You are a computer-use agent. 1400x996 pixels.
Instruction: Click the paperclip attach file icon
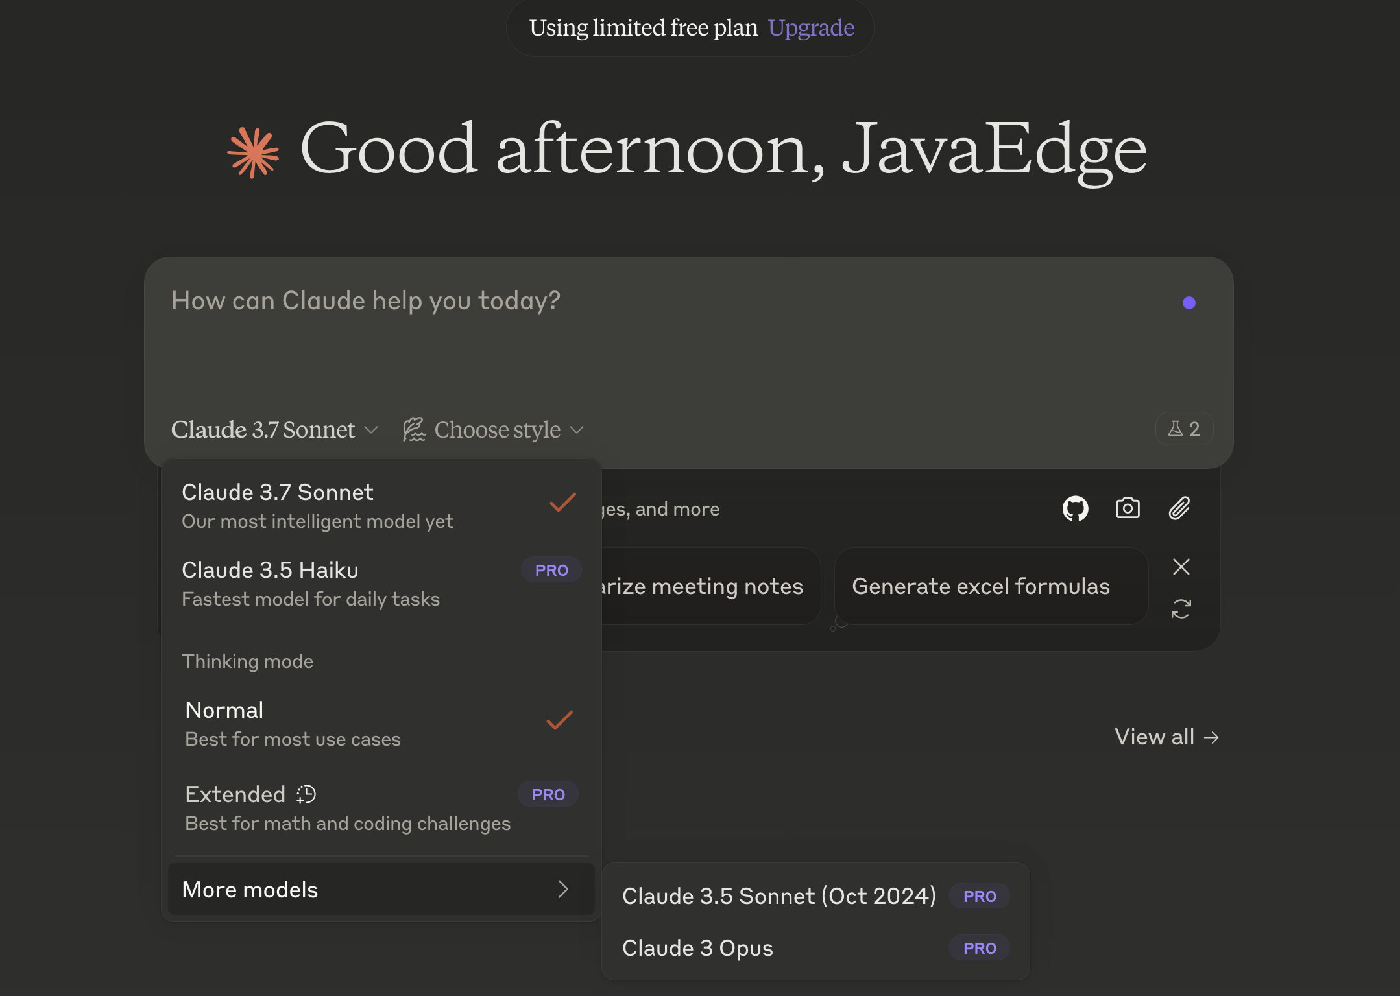[1179, 508]
